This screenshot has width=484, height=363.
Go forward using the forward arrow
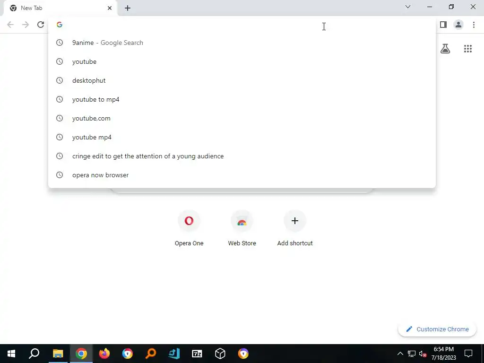[x=26, y=25]
